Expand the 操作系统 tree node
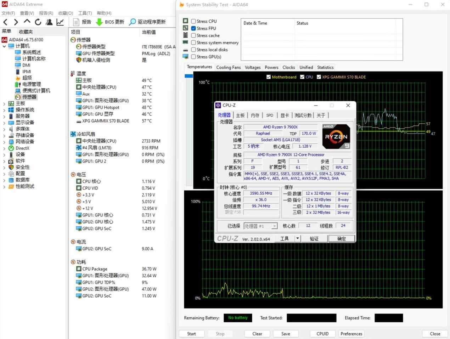 pos(4,110)
